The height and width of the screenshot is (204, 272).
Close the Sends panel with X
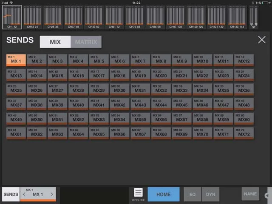click(x=262, y=40)
